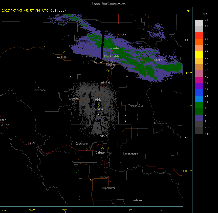Click the yellow station marker south of RedDeer
Viewport: 218px width, 213px height.
[x=108, y=71]
